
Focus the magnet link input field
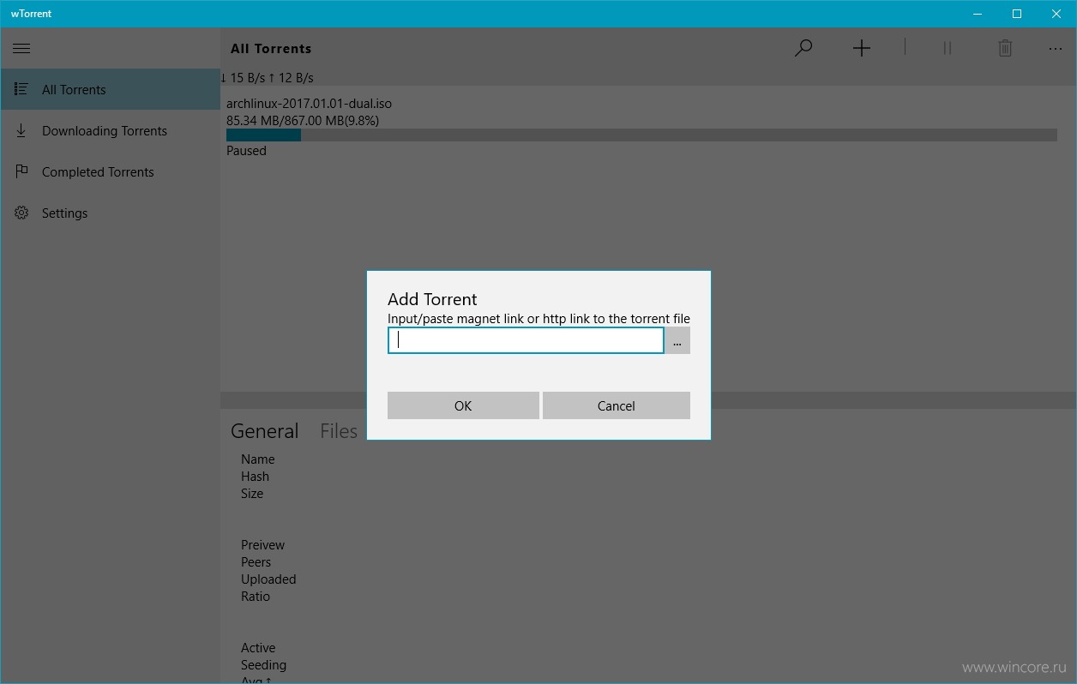(x=526, y=340)
